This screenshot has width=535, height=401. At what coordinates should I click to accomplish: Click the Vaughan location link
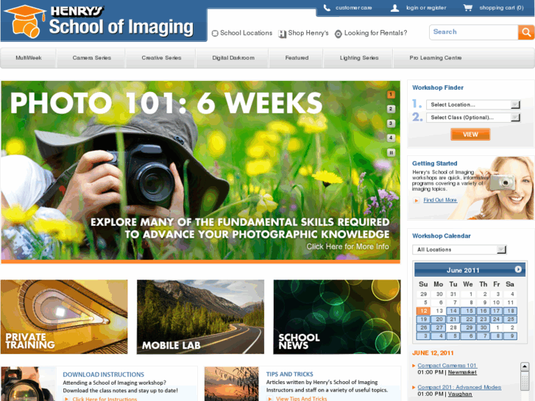(460, 394)
